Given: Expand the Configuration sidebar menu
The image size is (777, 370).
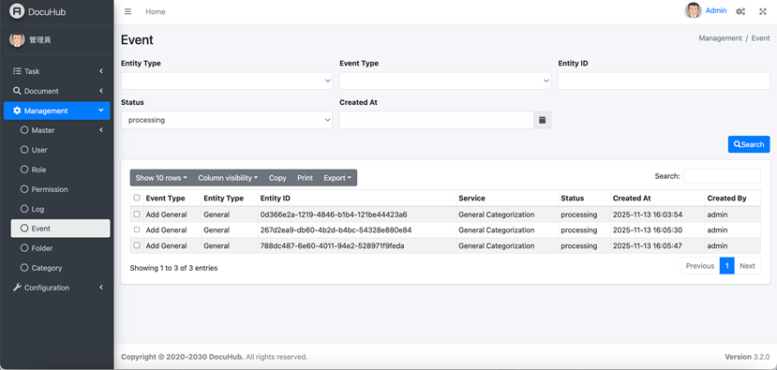Looking at the screenshot, I should coord(57,288).
